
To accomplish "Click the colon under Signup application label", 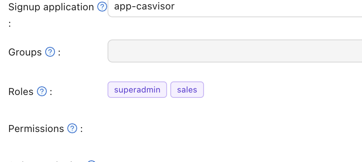I will tap(10, 24).
